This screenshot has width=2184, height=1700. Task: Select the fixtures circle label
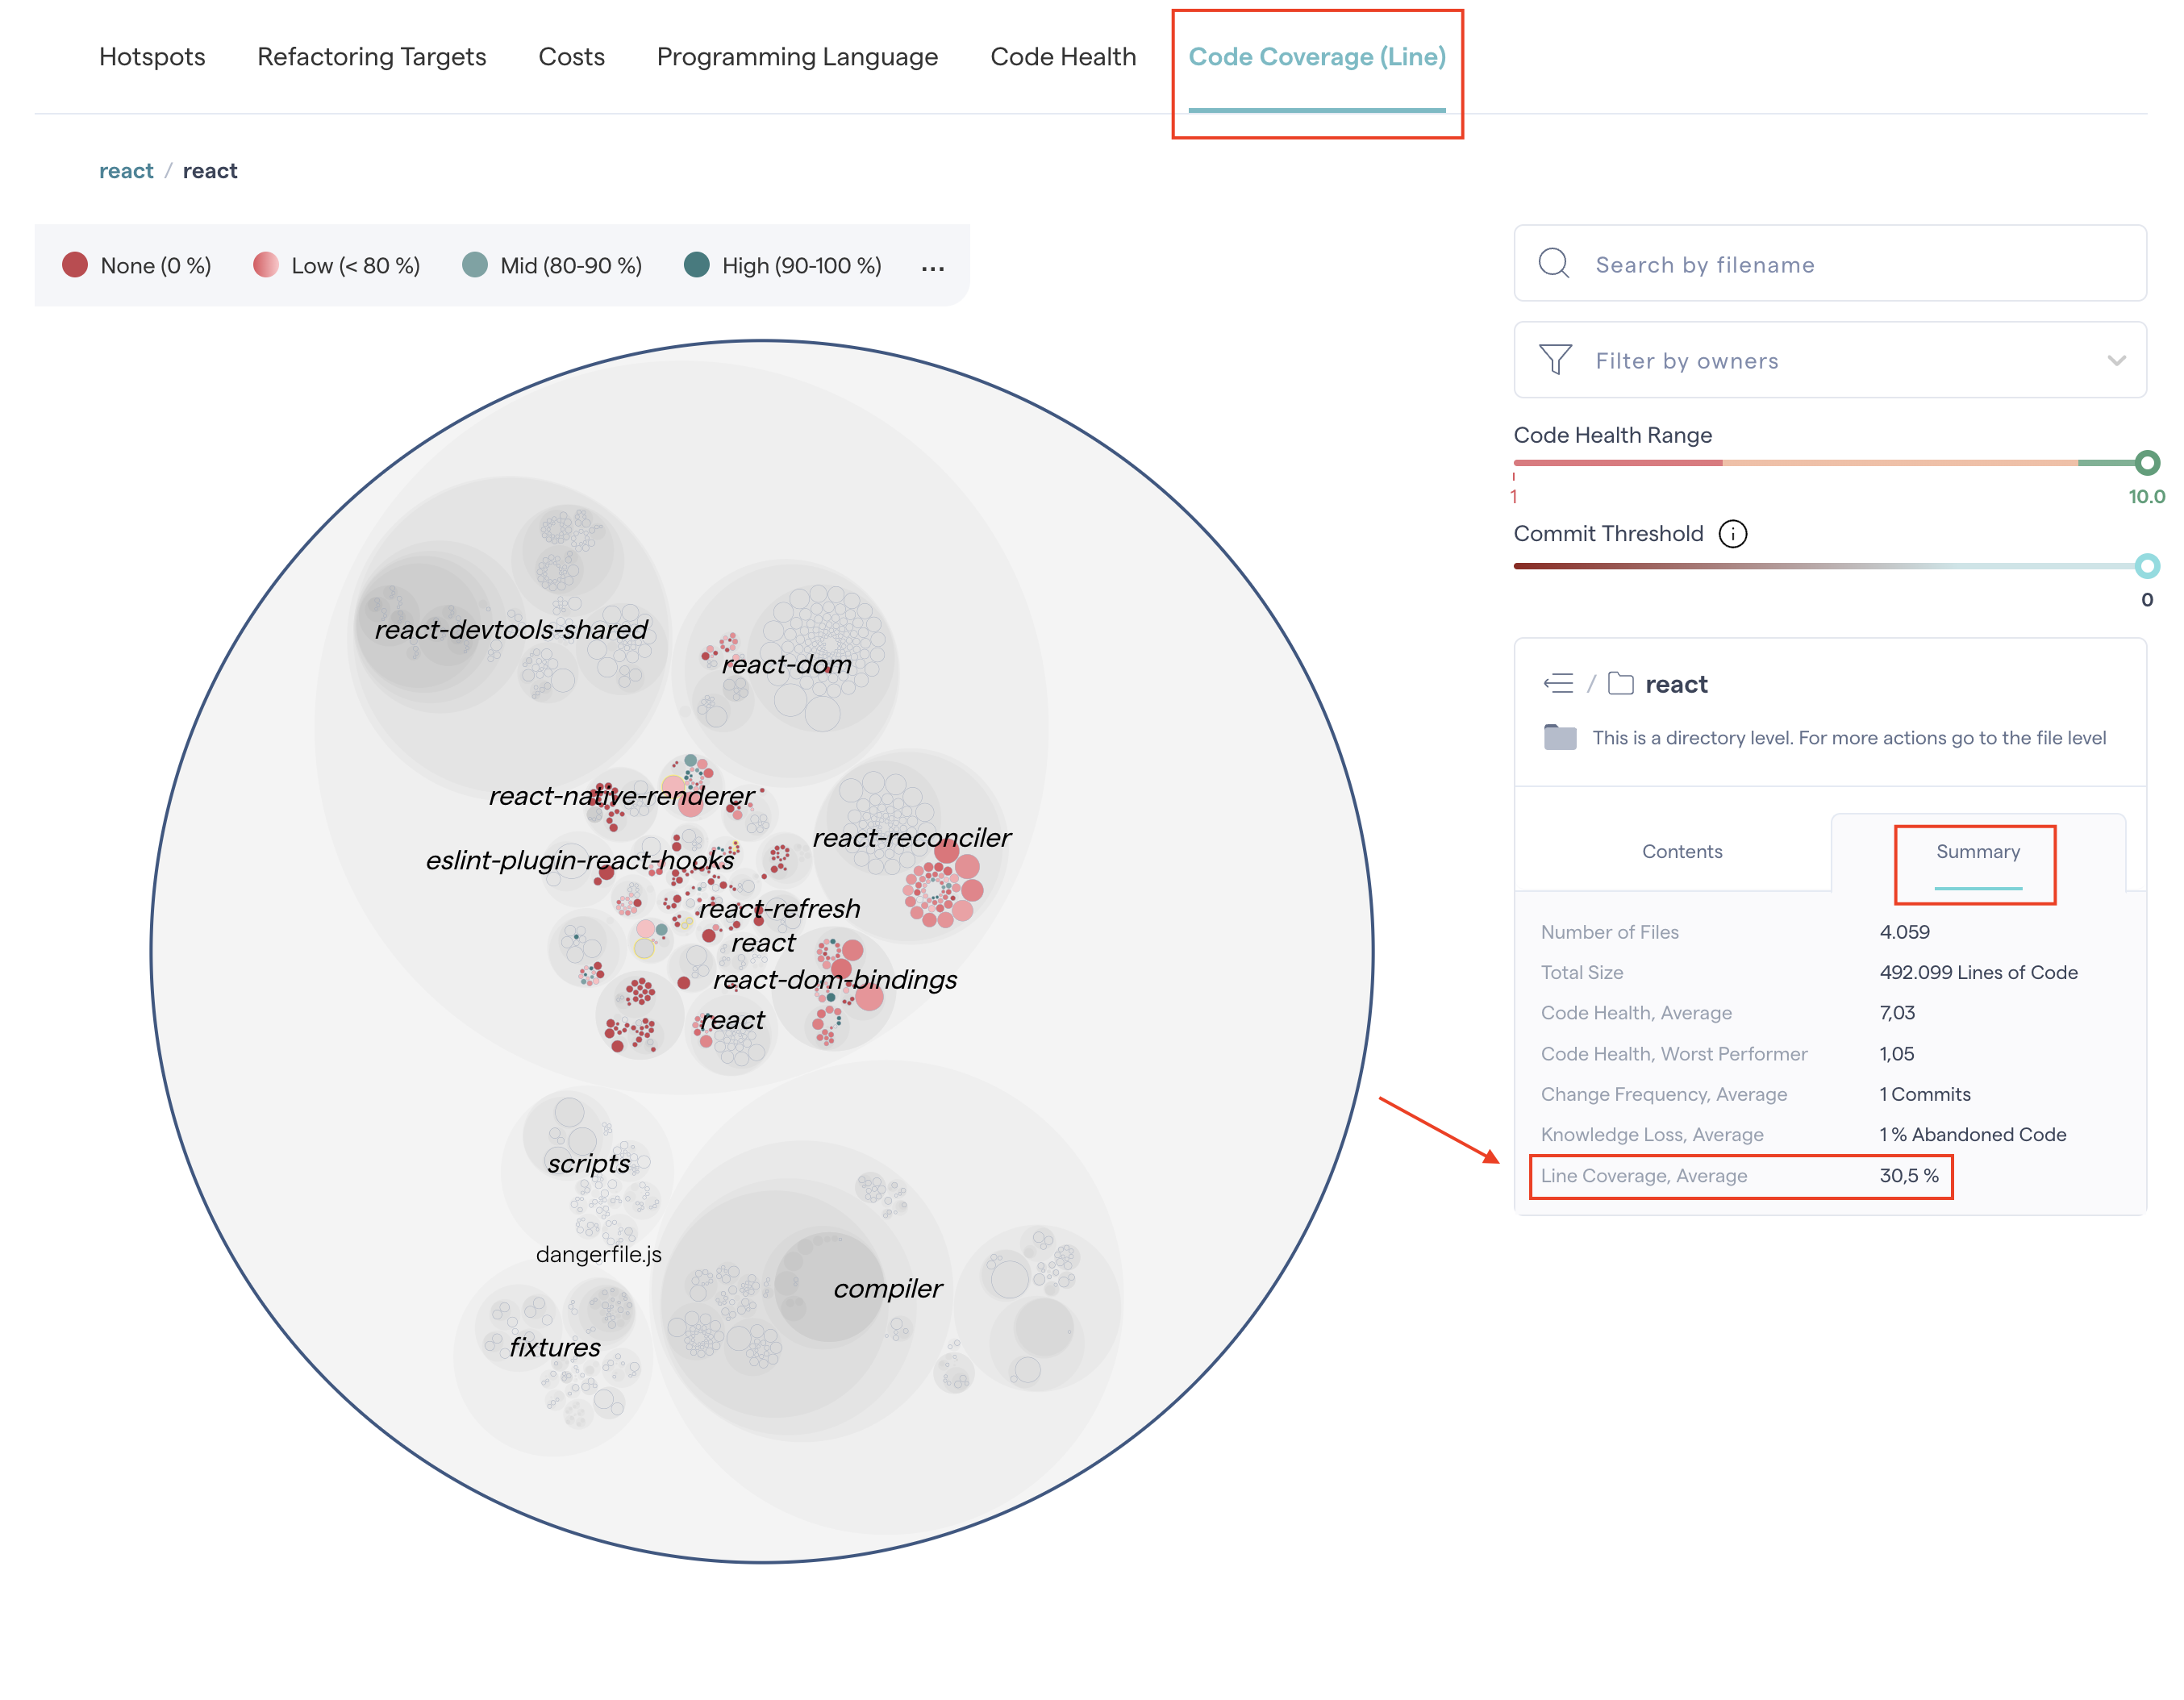coord(555,1348)
